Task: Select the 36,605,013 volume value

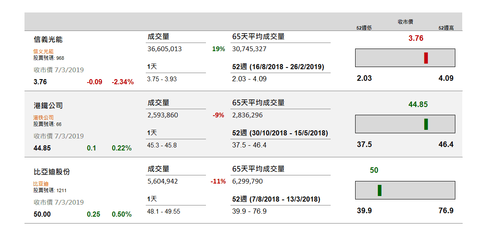Action: (x=165, y=49)
